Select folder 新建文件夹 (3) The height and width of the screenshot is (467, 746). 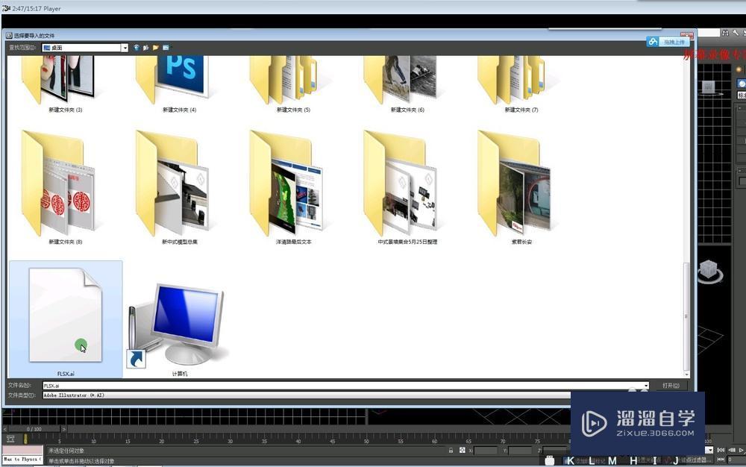click(65, 84)
